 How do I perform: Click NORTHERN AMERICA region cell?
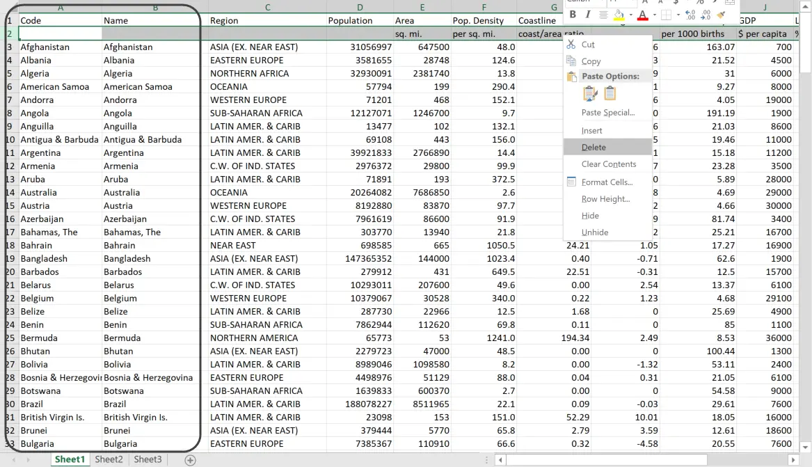[267, 338]
